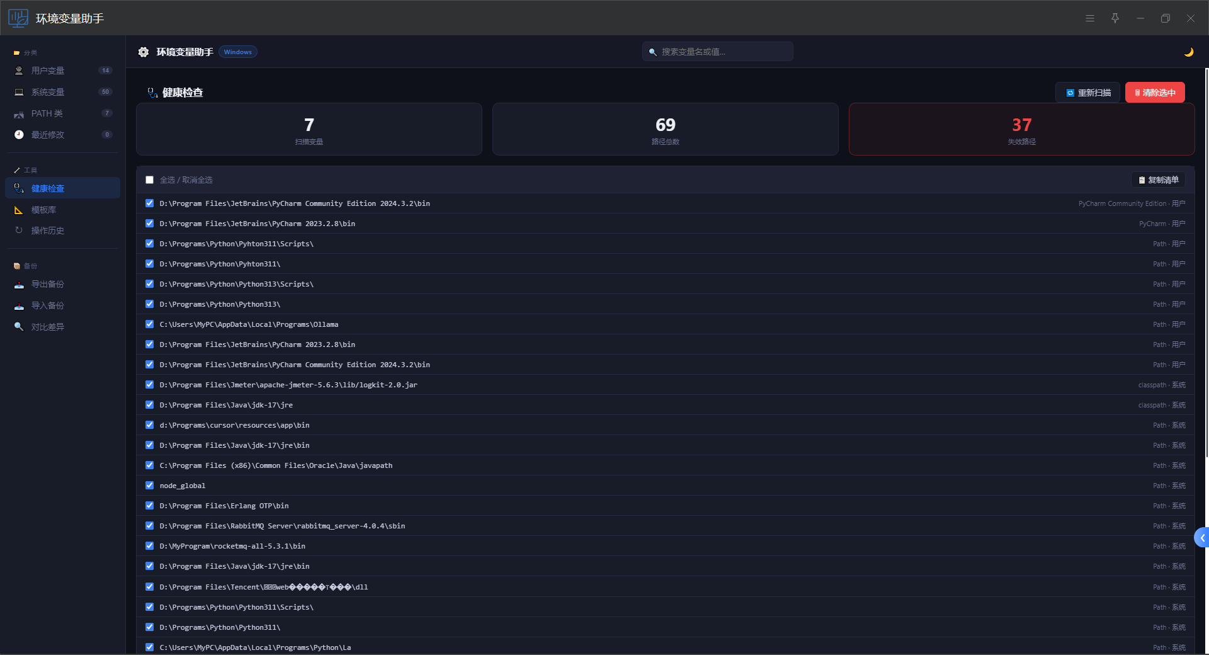
Task: Click the 导出备份 icon
Action: click(x=19, y=284)
